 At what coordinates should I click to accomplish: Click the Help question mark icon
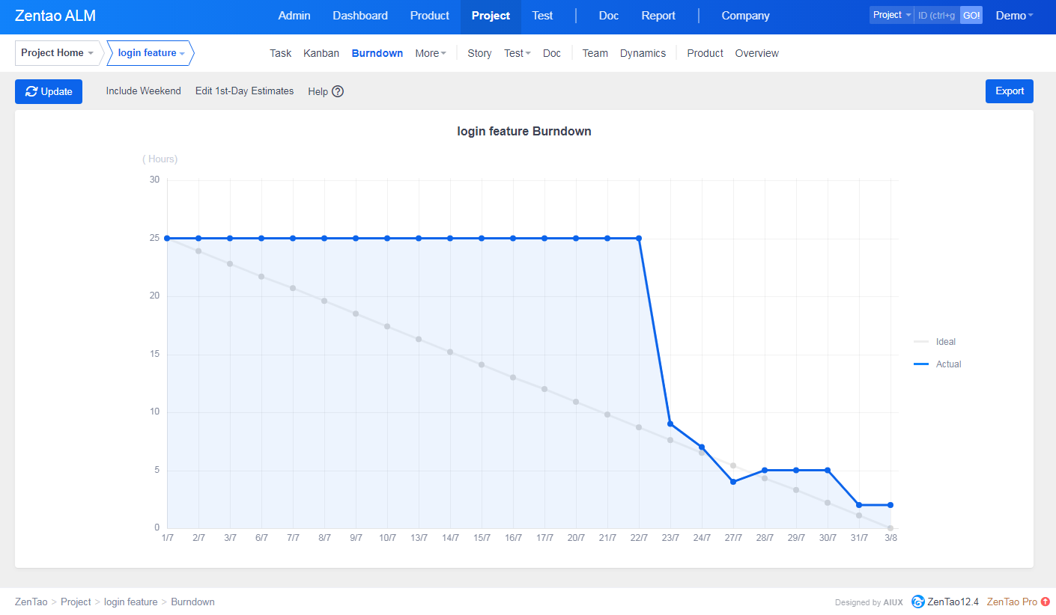point(338,91)
